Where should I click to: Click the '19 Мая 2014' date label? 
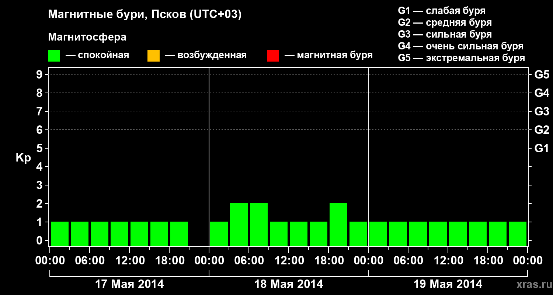click(448, 284)
